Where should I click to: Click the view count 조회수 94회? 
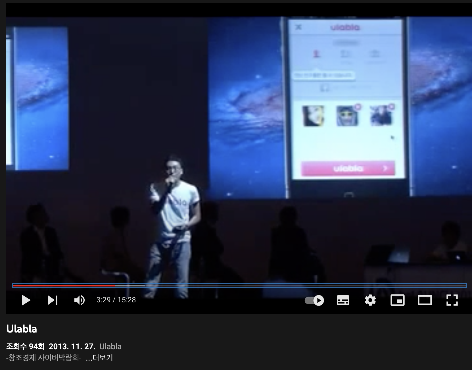click(26, 346)
